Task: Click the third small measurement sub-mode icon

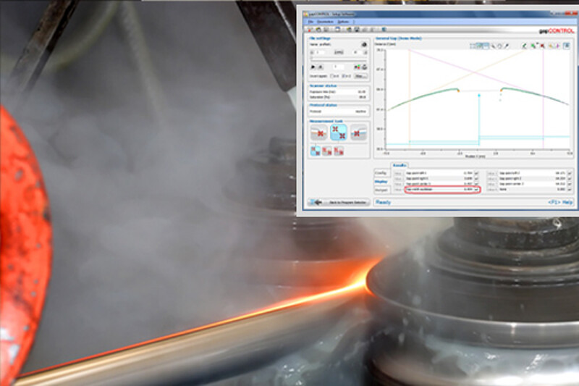Action: pyautogui.click(x=338, y=151)
